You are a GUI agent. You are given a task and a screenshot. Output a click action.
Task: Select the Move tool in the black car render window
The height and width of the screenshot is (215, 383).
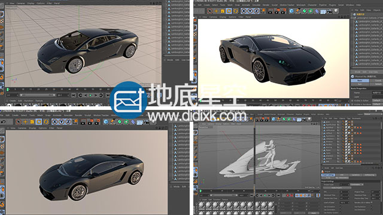(216, 11)
